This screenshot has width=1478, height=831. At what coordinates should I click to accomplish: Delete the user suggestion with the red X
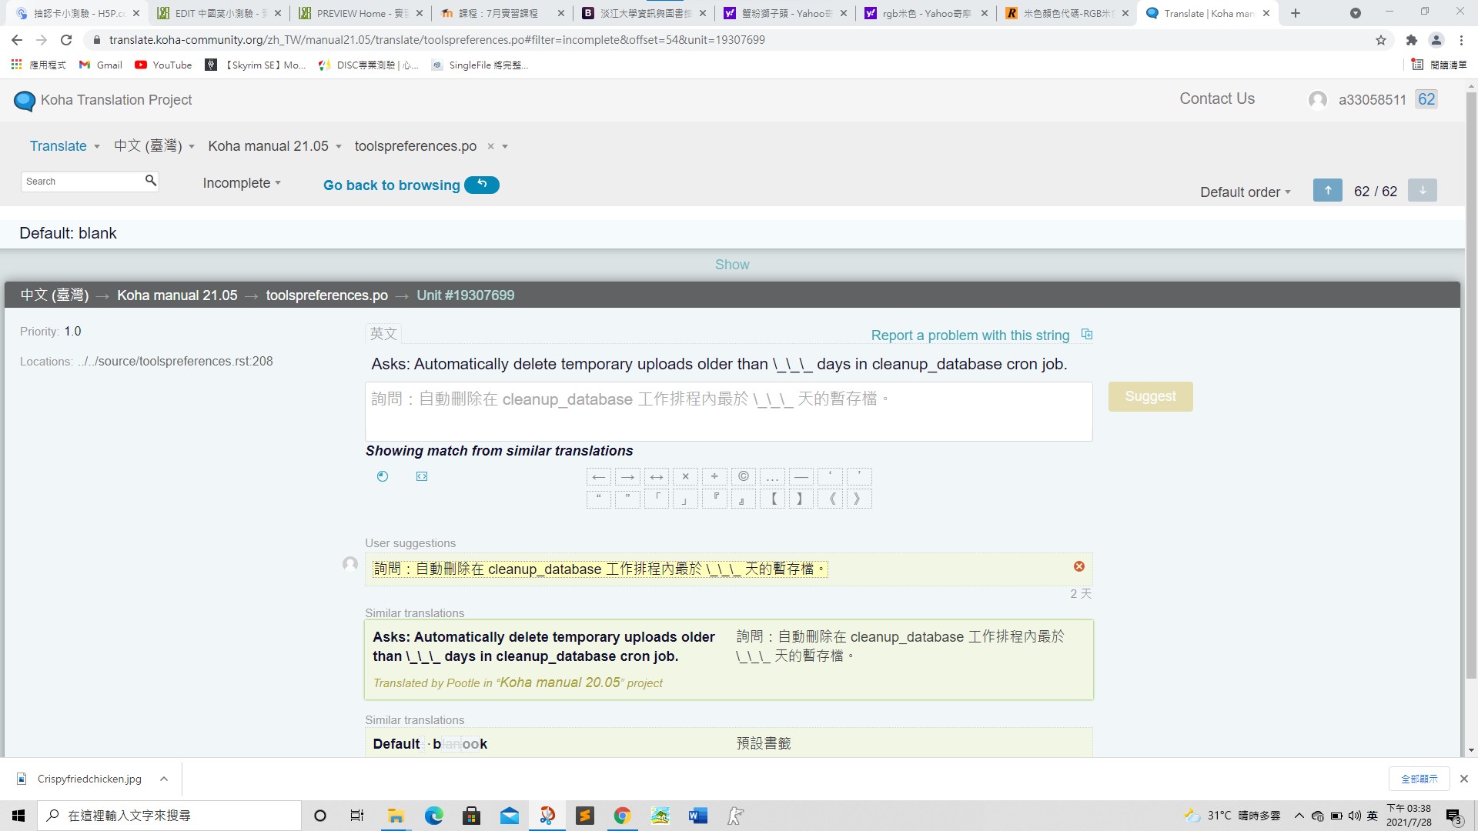[1078, 566]
